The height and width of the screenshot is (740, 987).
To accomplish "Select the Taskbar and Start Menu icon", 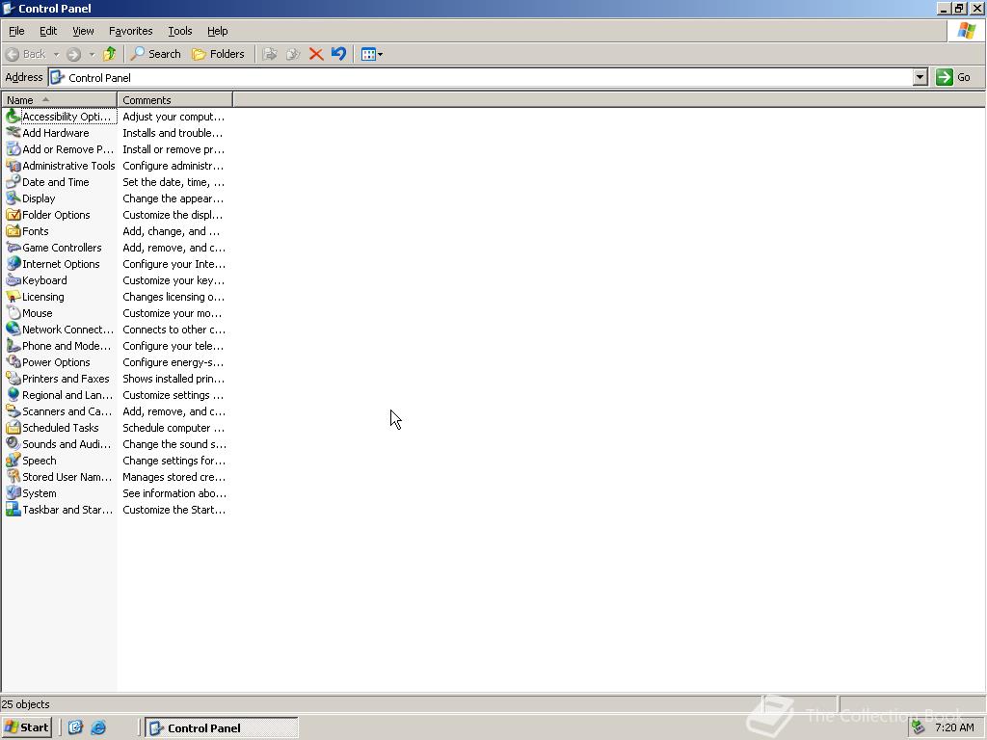I will [x=13, y=509].
